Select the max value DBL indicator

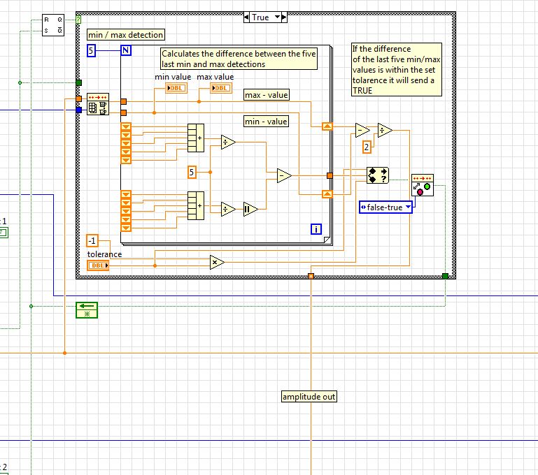(221, 88)
